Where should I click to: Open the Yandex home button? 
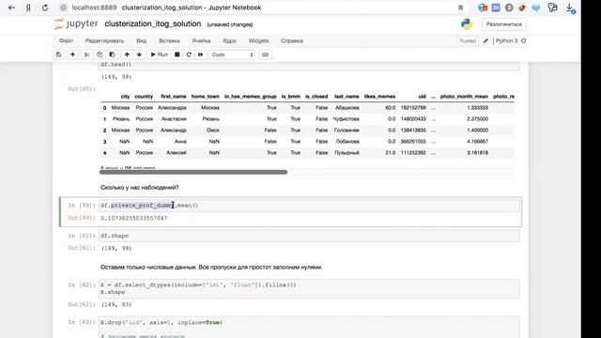[28, 8]
